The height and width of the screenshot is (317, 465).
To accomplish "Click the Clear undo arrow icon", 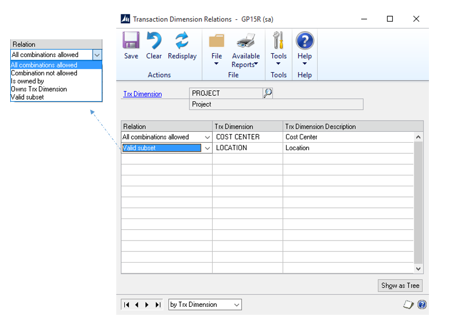I will tap(154, 40).
